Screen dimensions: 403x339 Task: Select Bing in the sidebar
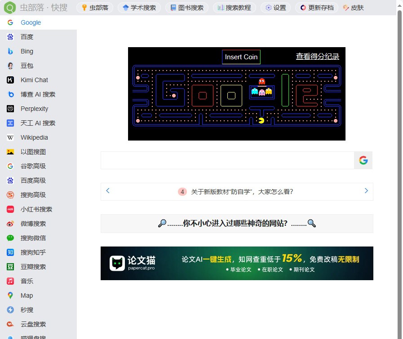26,51
